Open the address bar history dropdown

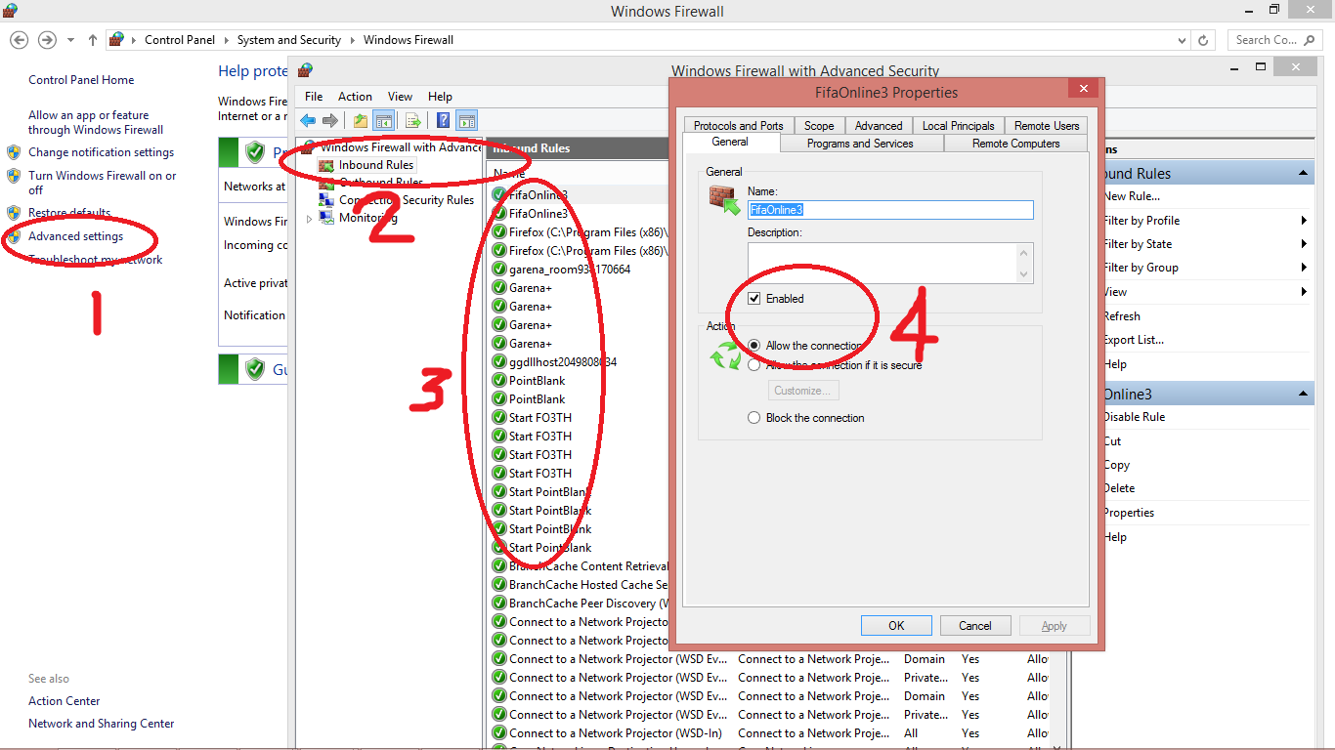tap(1184, 40)
